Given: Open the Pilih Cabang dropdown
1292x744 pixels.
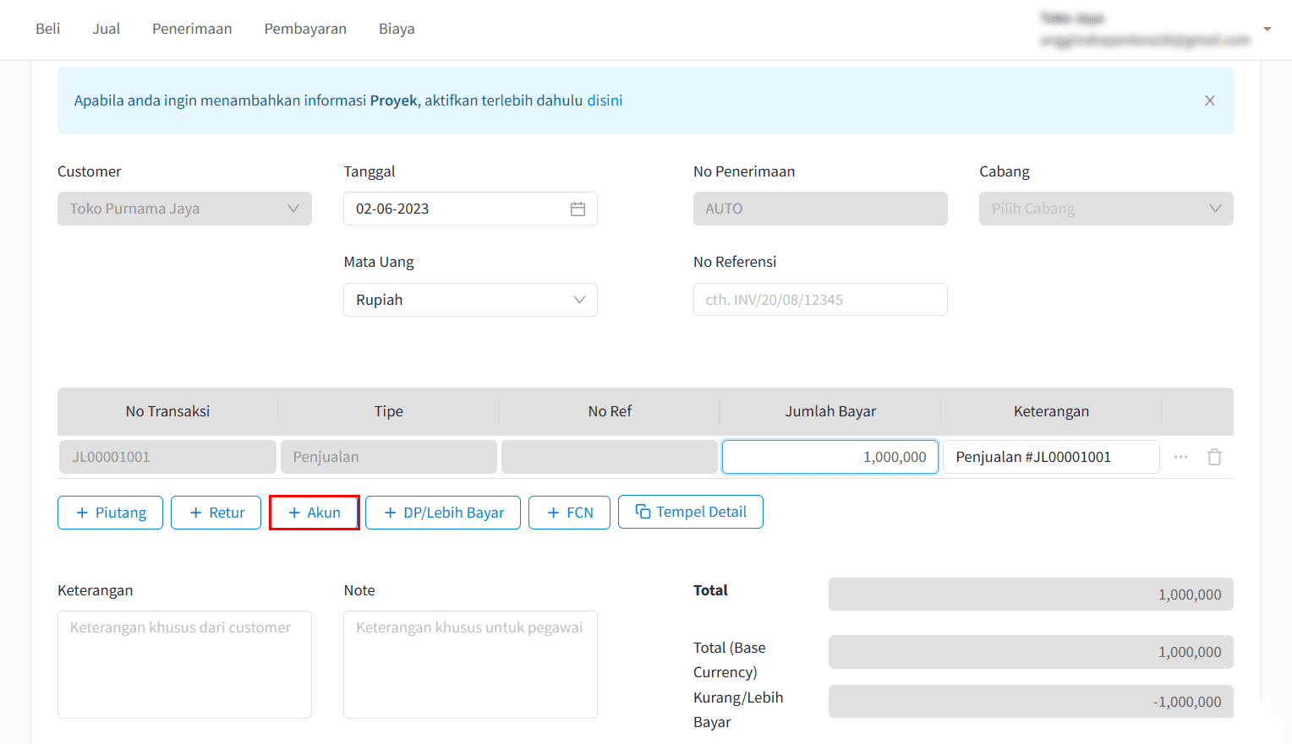Looking at the screenshot, I should click(x=1106, y=209).
